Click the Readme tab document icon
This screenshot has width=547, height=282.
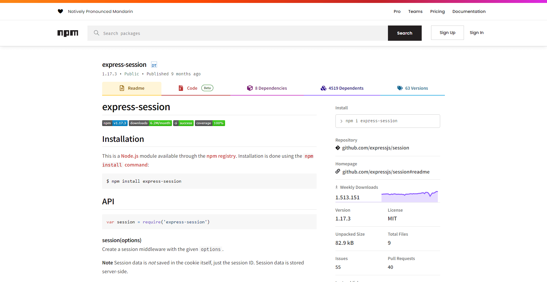[x=122, y=88]
